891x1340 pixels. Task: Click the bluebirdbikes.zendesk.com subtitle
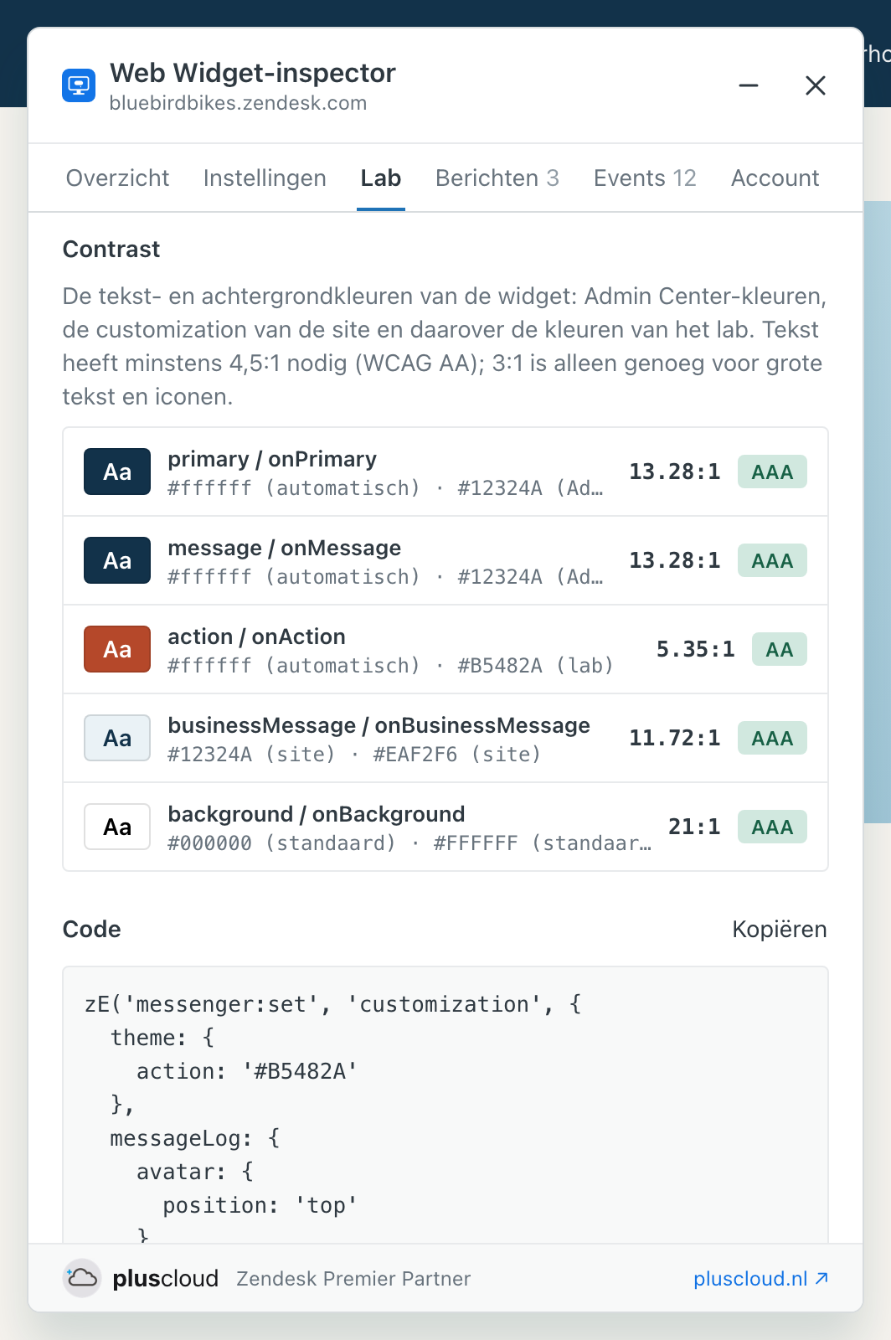coord(238,103)
